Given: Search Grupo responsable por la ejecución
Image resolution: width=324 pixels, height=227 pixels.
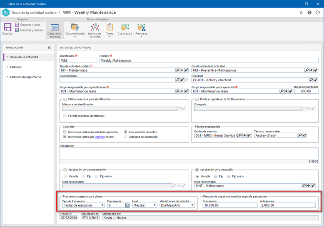Looking at the screenshot, I should [x=282, y=91].
